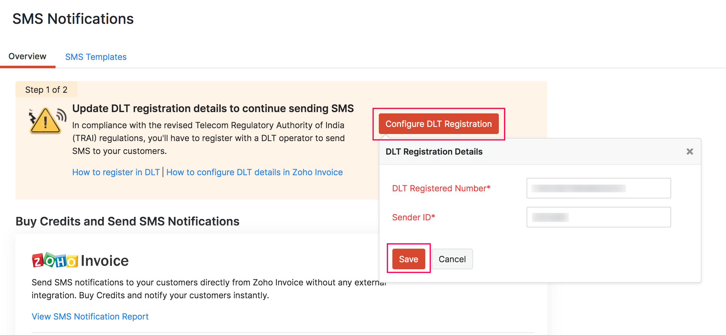Click the DLT Registered Number label
This screenshot has width=726, height=335.
[441, 188]
